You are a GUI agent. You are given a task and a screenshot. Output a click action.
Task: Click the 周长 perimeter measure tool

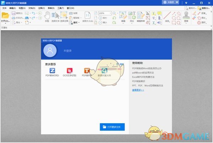point(202,18)
